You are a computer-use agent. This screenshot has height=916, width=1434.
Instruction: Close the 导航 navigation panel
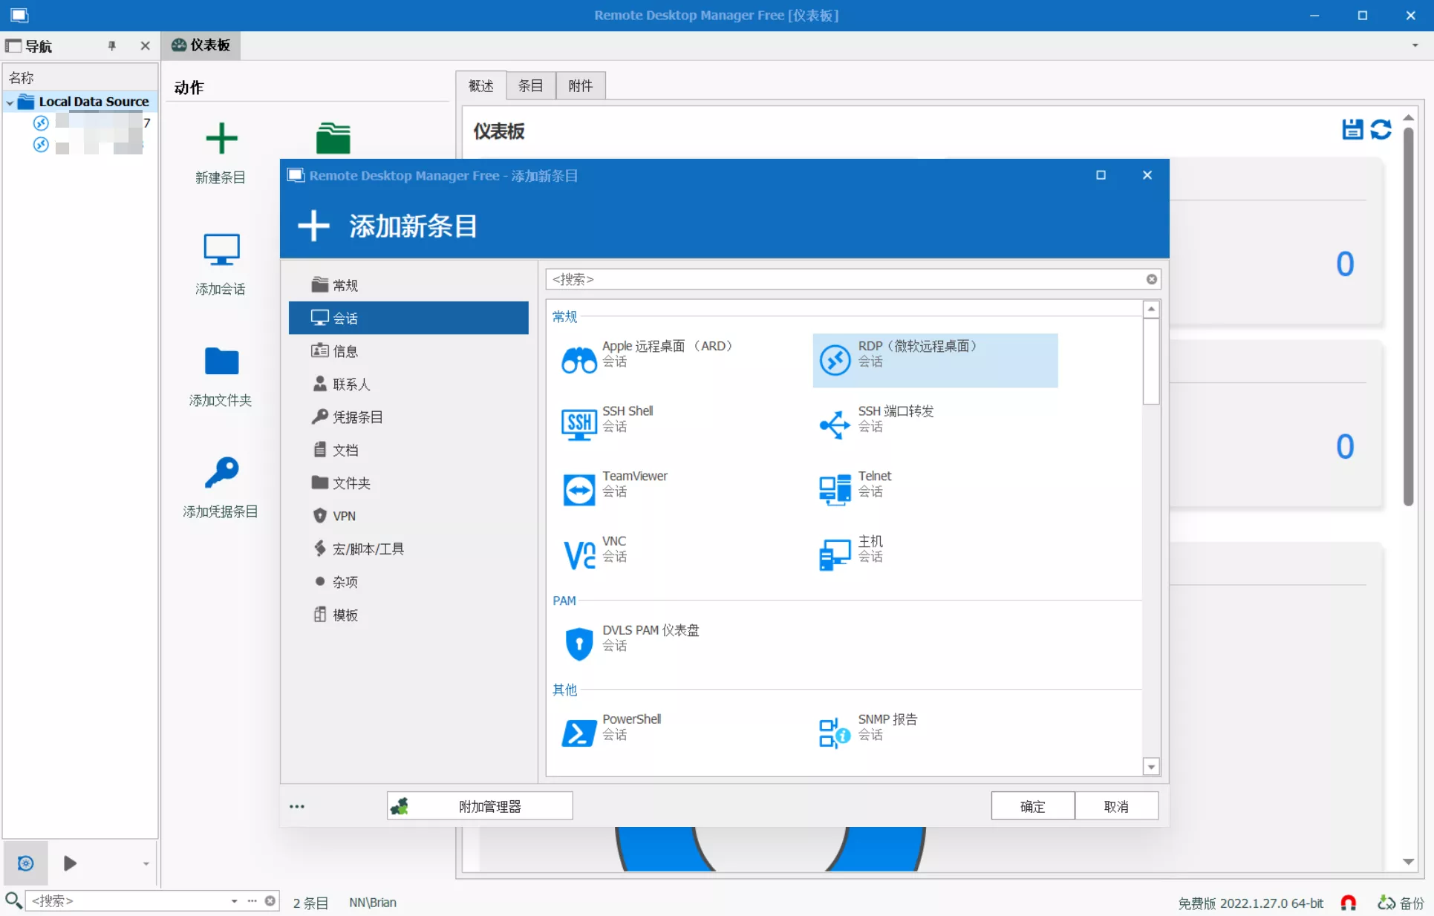(145, 46)
